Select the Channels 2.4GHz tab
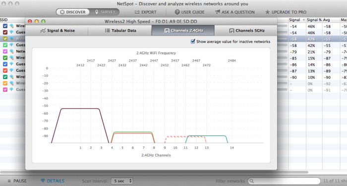 coord(183,31)
